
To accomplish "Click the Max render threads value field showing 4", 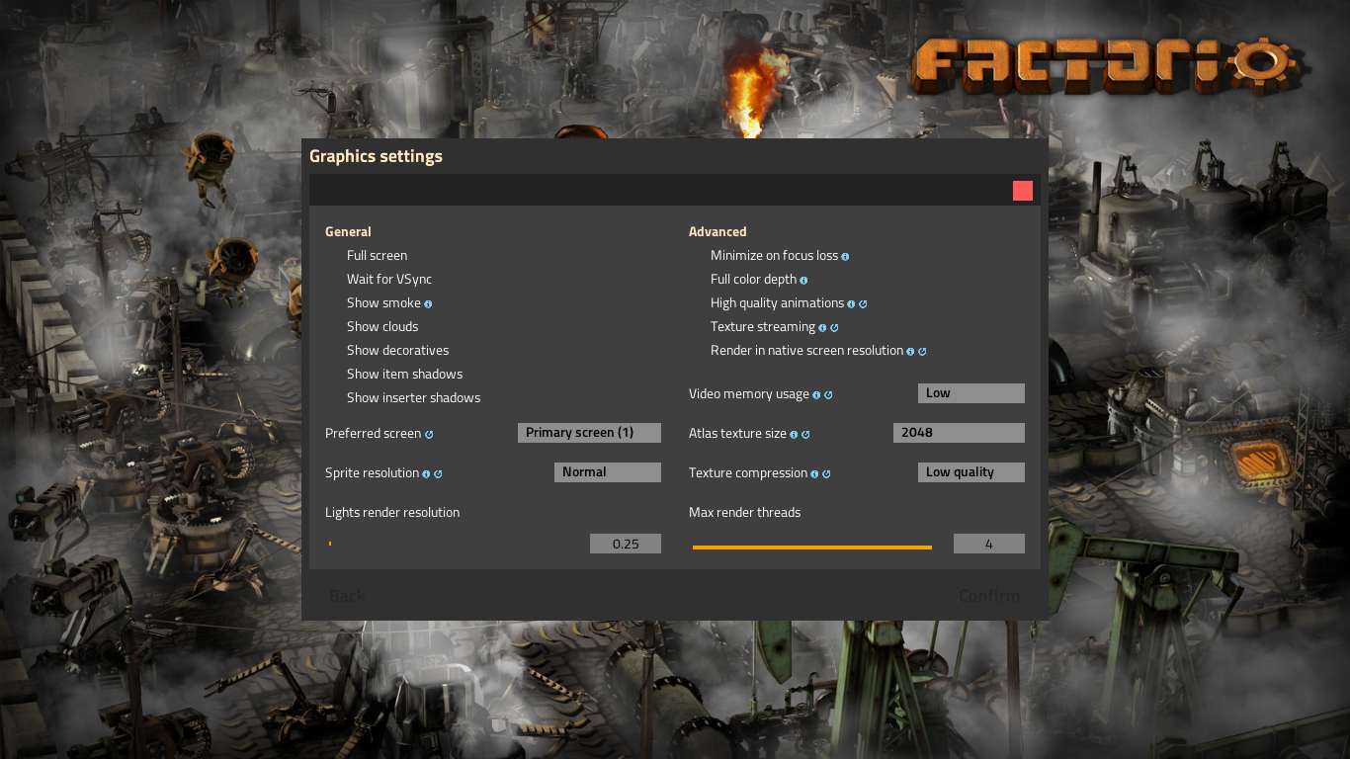I will (989, 544).
